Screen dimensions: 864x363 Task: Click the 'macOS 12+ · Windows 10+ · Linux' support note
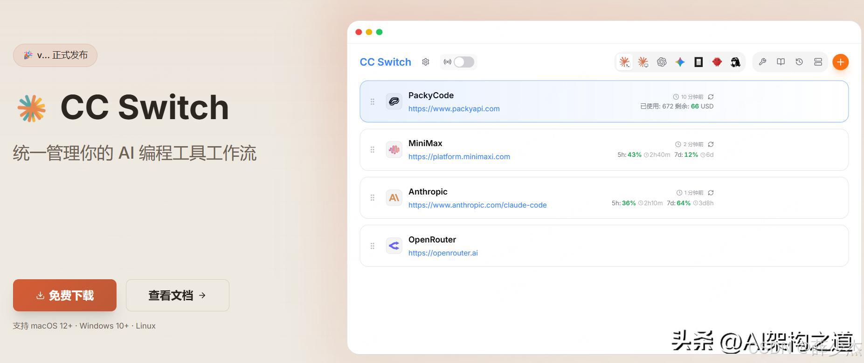pos(93,326)
